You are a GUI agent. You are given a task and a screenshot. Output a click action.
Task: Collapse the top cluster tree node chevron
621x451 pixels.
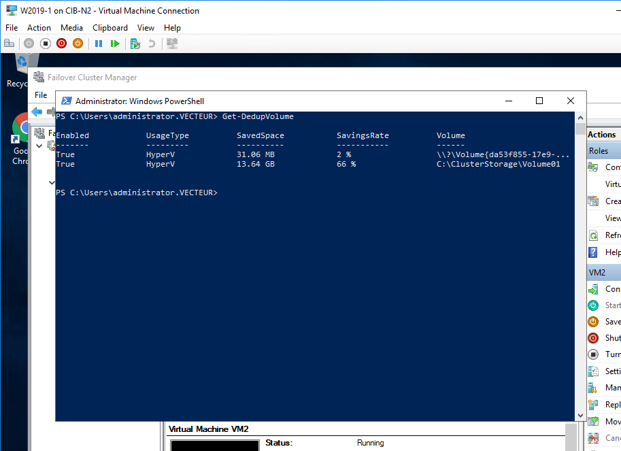point(39,146)
